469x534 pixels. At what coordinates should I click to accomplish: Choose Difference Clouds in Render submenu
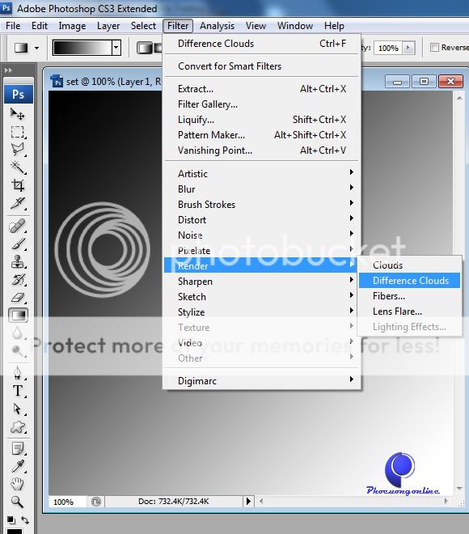409,280
